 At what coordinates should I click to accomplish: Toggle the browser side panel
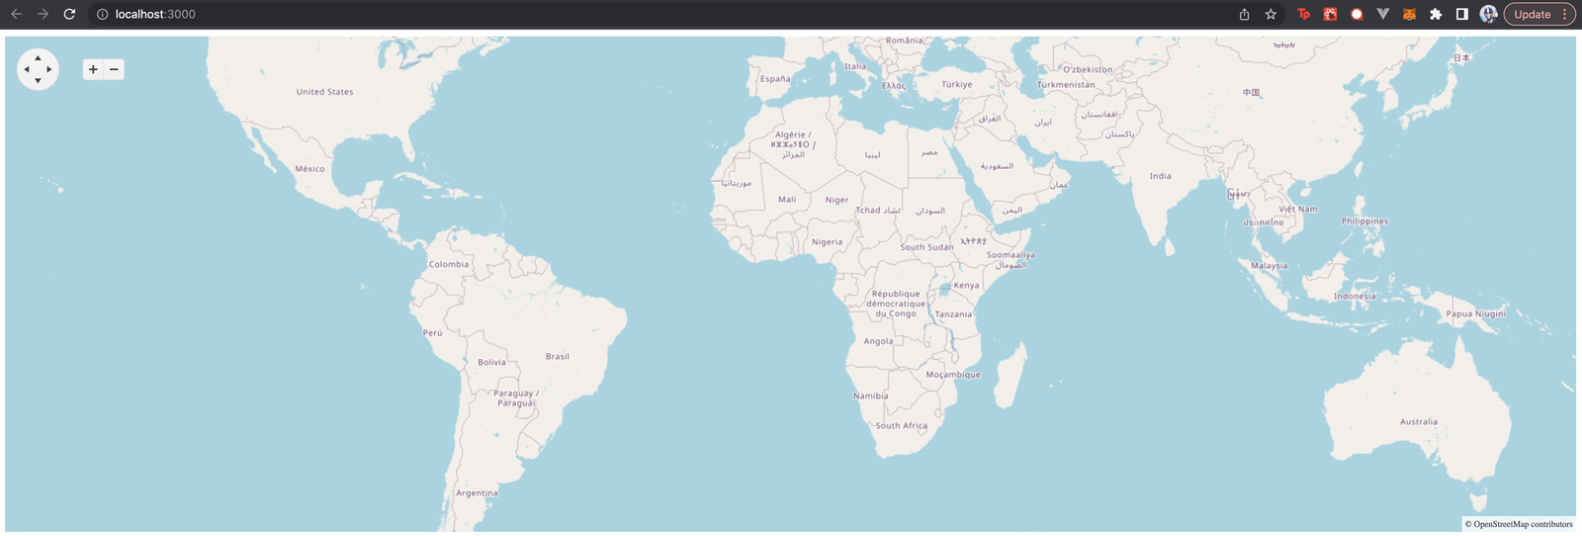(x=1461, y=14)
